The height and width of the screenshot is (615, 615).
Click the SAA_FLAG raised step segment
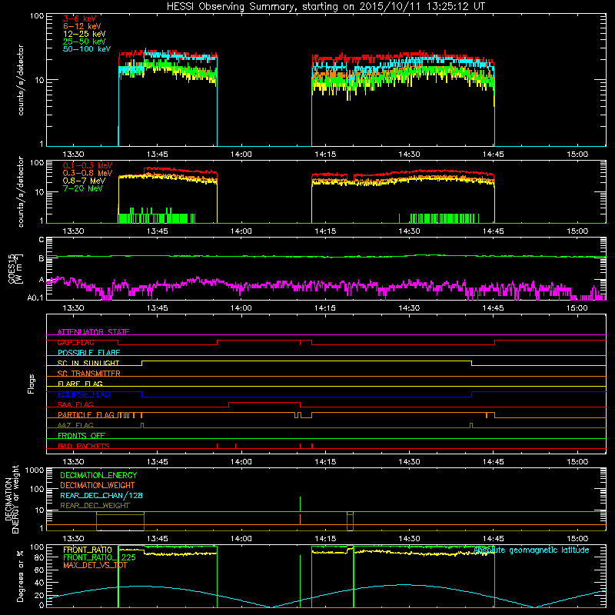[x=264, y=402]
